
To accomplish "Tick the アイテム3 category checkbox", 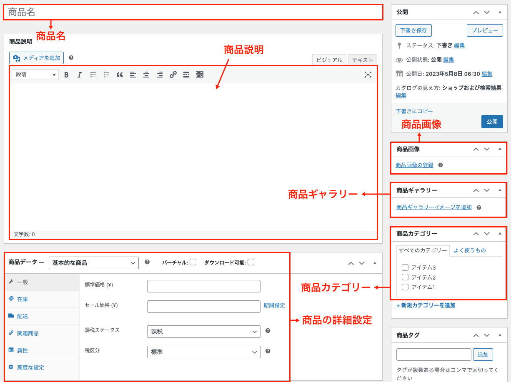I will tap(405, 267).
